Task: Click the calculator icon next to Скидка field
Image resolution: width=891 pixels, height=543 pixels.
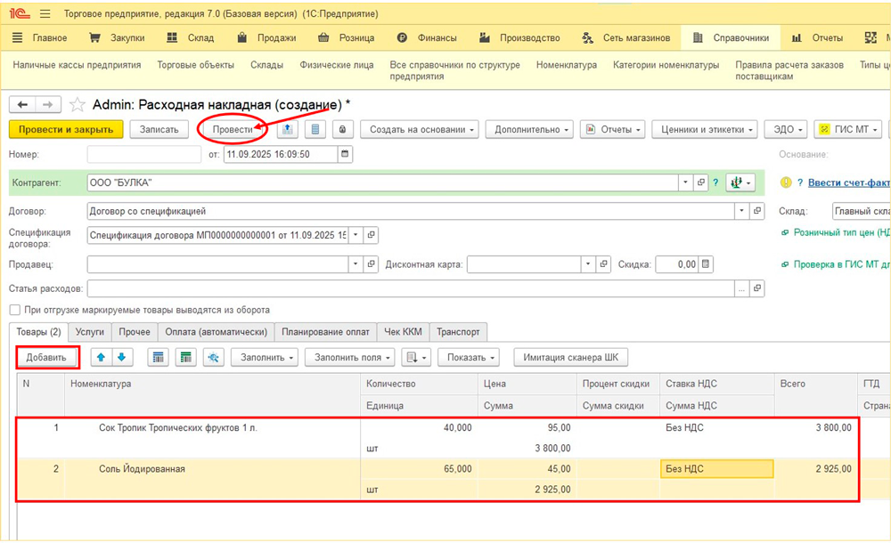Action: point(706,264)
